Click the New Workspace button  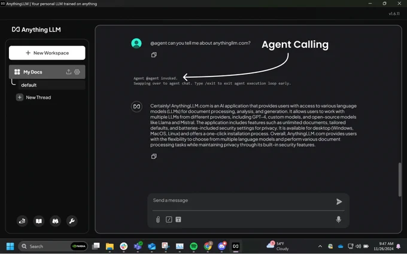[x=47, y=53]
